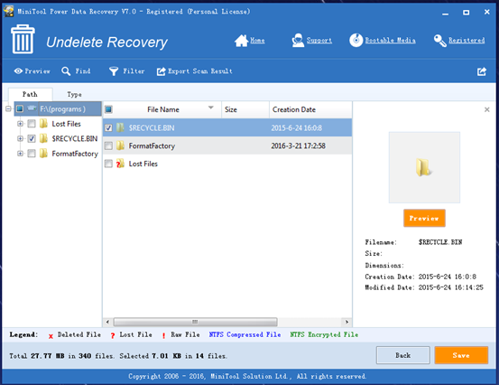Open the Home link
The image size is (499, 385).
click(x=257, y=41)
